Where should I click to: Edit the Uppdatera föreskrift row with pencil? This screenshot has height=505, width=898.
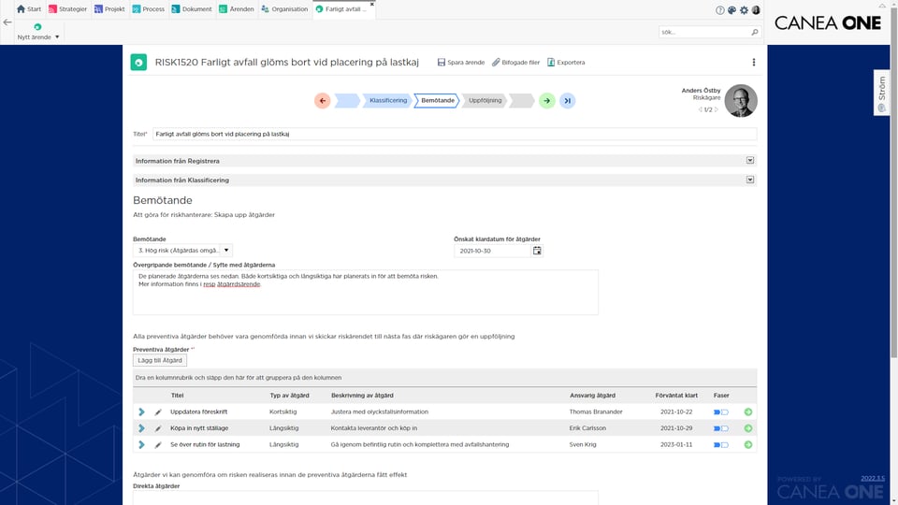tap(158, 412)
